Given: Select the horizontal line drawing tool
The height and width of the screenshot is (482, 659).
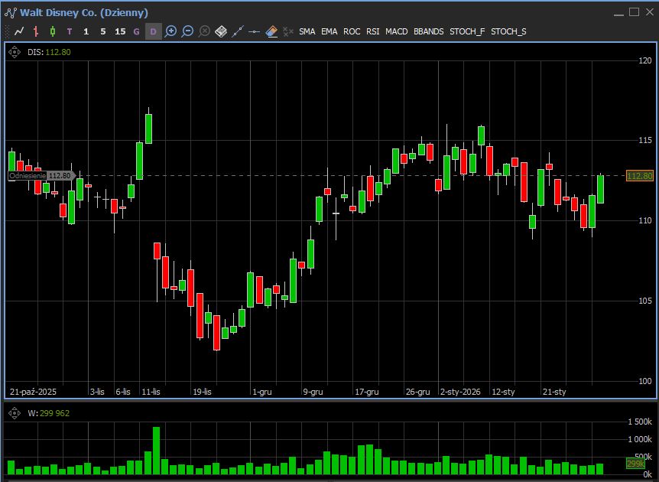Looking at the screenshot, I should pyautogui.click(x=255, y=31).
